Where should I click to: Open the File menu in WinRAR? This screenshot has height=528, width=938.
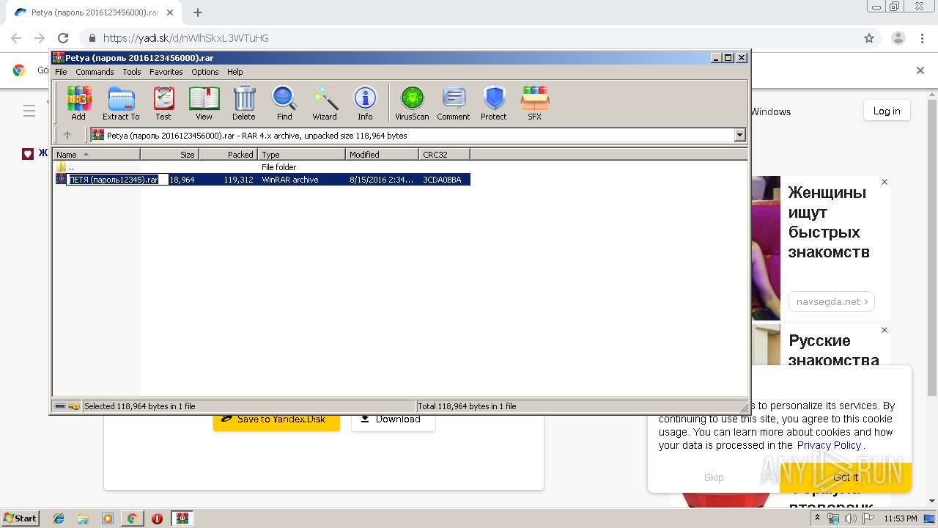pyautogui.click(x=61, y=72)
